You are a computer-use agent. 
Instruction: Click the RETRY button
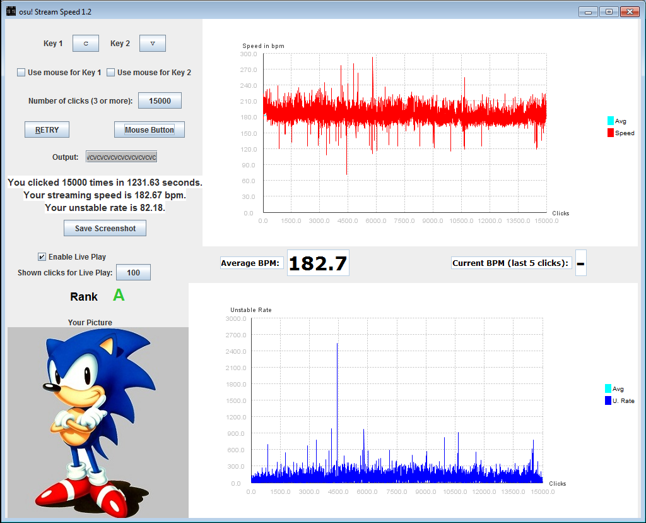(x=47, y=129)
